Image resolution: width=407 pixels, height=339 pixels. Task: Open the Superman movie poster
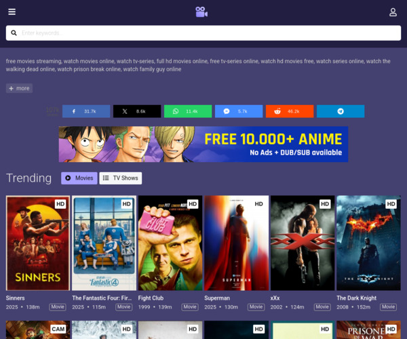(236, 243)
